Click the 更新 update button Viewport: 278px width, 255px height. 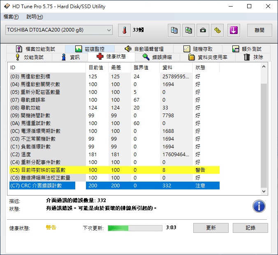[211, 228]
